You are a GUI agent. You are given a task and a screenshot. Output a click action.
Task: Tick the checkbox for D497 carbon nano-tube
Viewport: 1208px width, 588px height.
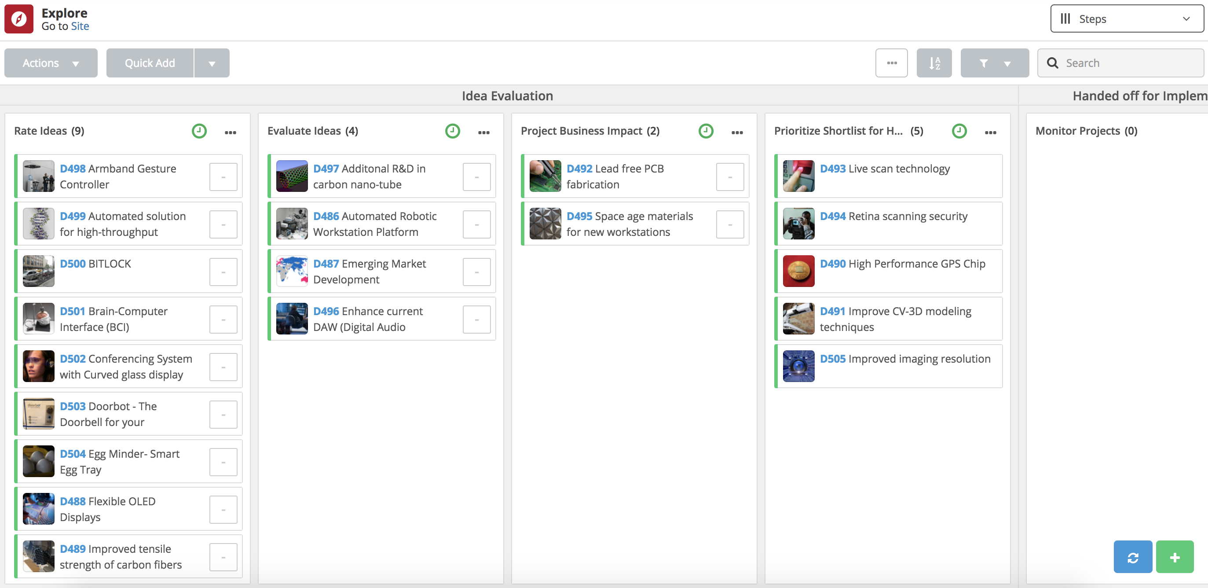[476, 177]
